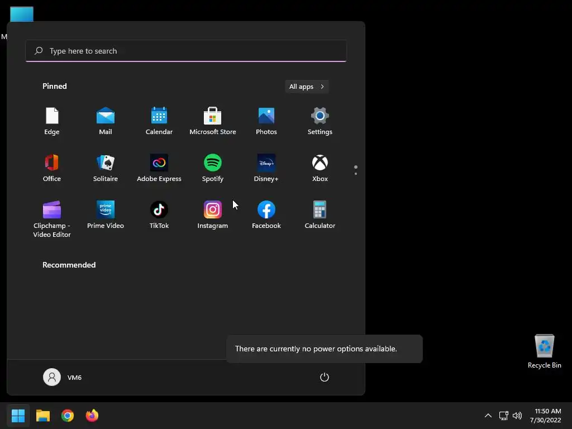Image resolution: width=572 pixels, height=429 pixels.
Task: Open the Solitaire game
Action: click(106, 168)
